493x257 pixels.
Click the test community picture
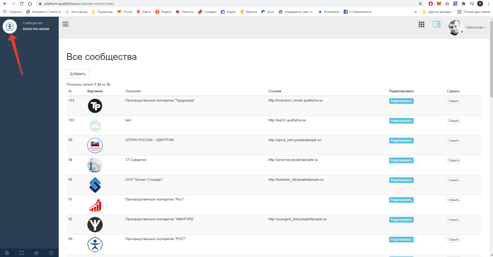coord(95,126)
